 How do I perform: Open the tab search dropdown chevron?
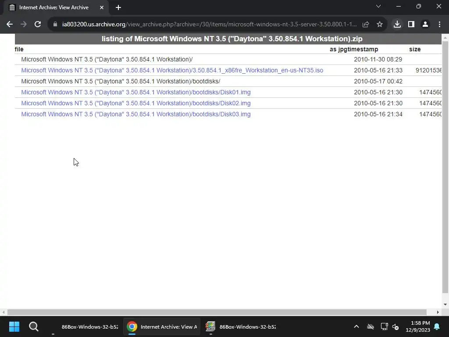pos(378,6)
